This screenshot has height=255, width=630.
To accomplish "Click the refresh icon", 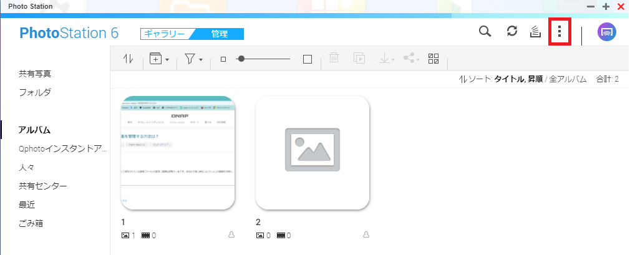I will coord(512,32).
